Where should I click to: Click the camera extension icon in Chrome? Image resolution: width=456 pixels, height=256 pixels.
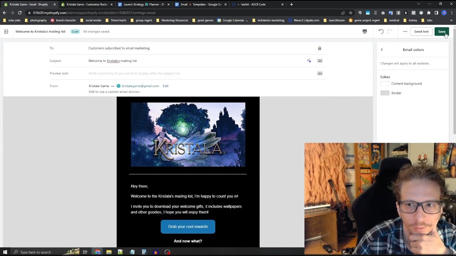pos(383,13)
